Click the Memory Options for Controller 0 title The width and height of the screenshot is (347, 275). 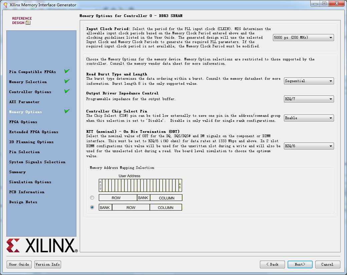coord(131,16)
